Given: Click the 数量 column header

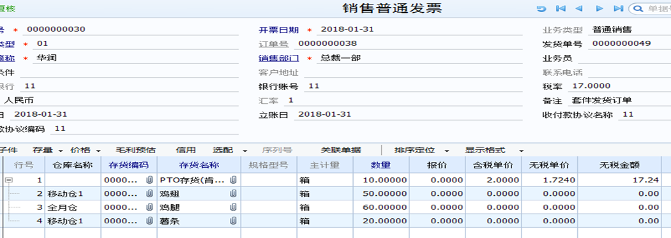Looking at the screenshot, I should click(381, 165).
